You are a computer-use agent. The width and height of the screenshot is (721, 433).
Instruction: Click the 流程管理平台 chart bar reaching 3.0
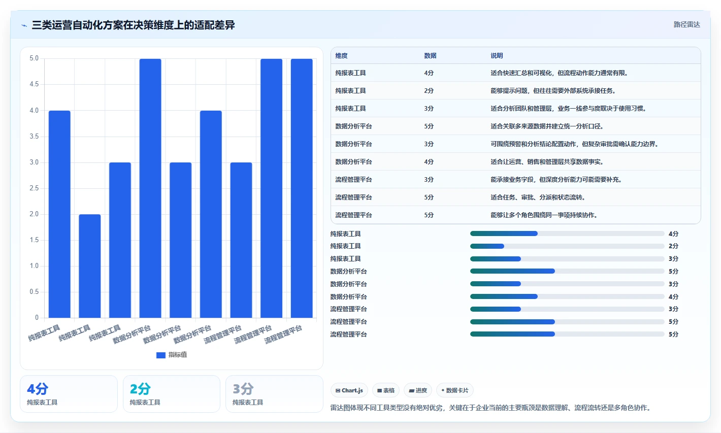pyautogui.click(x=241, y=240)
